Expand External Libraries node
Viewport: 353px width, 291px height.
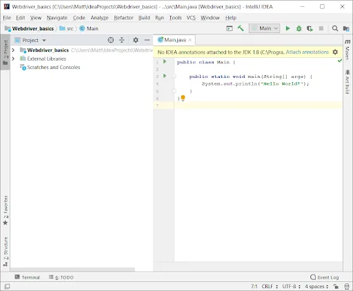(x=13, y=59)
